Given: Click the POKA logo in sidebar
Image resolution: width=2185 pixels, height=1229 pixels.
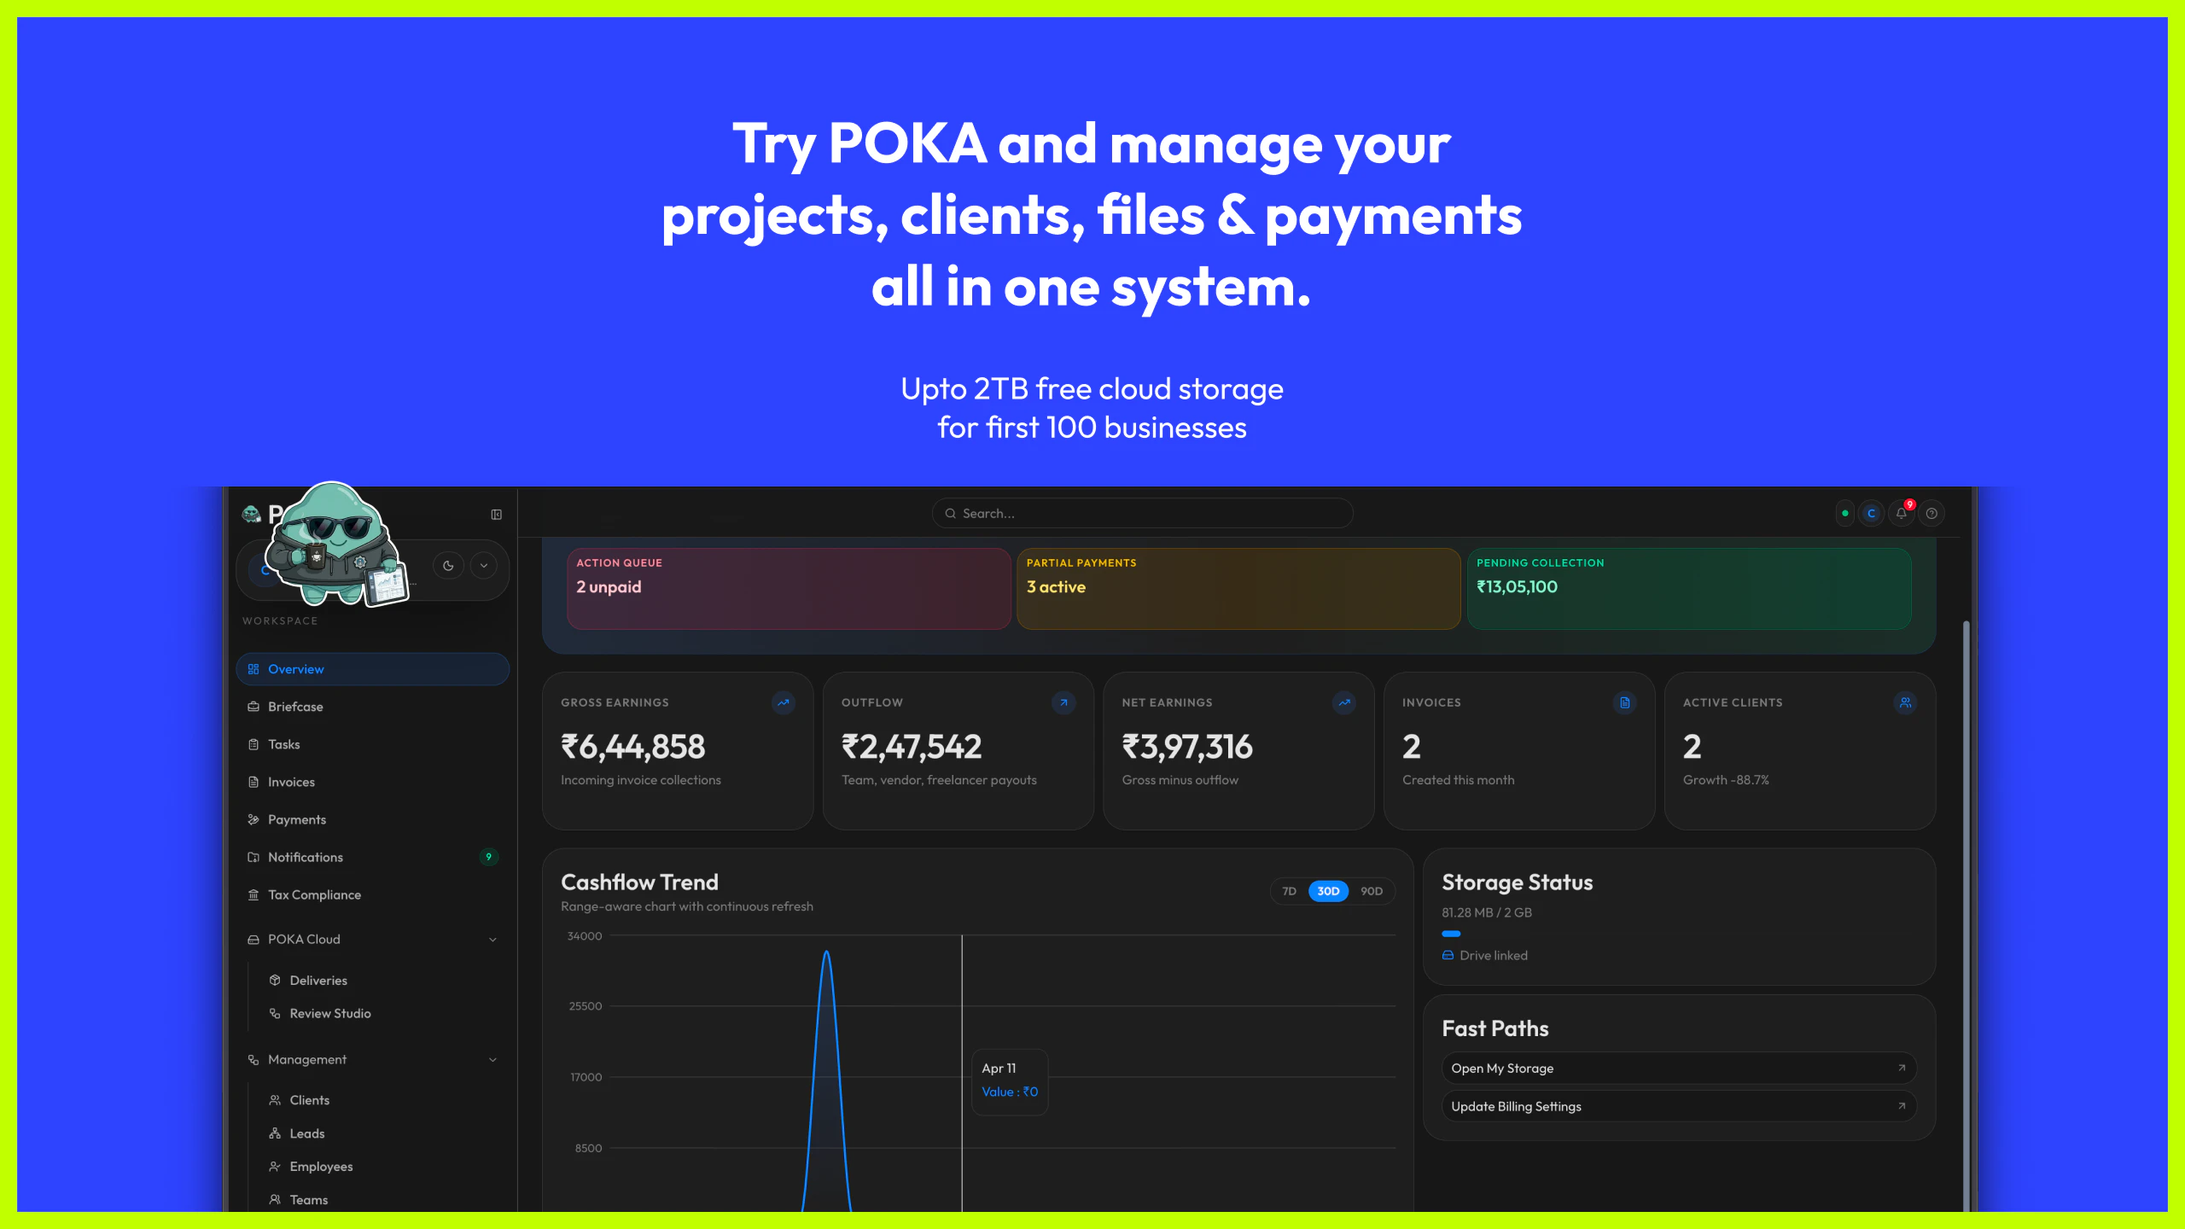Looking at the screenshot, I should [x=252, y=514].
